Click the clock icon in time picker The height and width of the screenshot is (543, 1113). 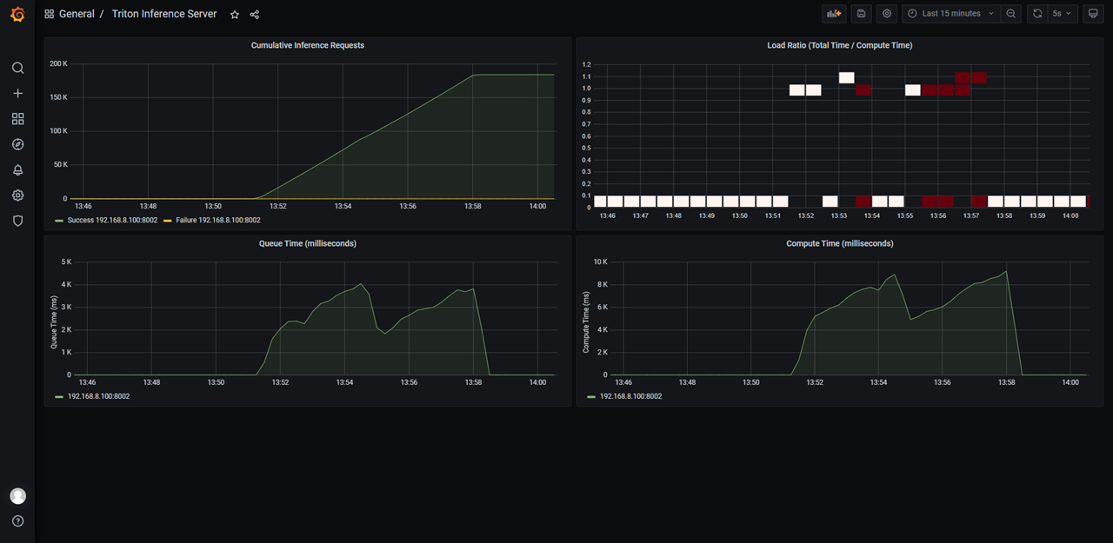coord(912,14)
